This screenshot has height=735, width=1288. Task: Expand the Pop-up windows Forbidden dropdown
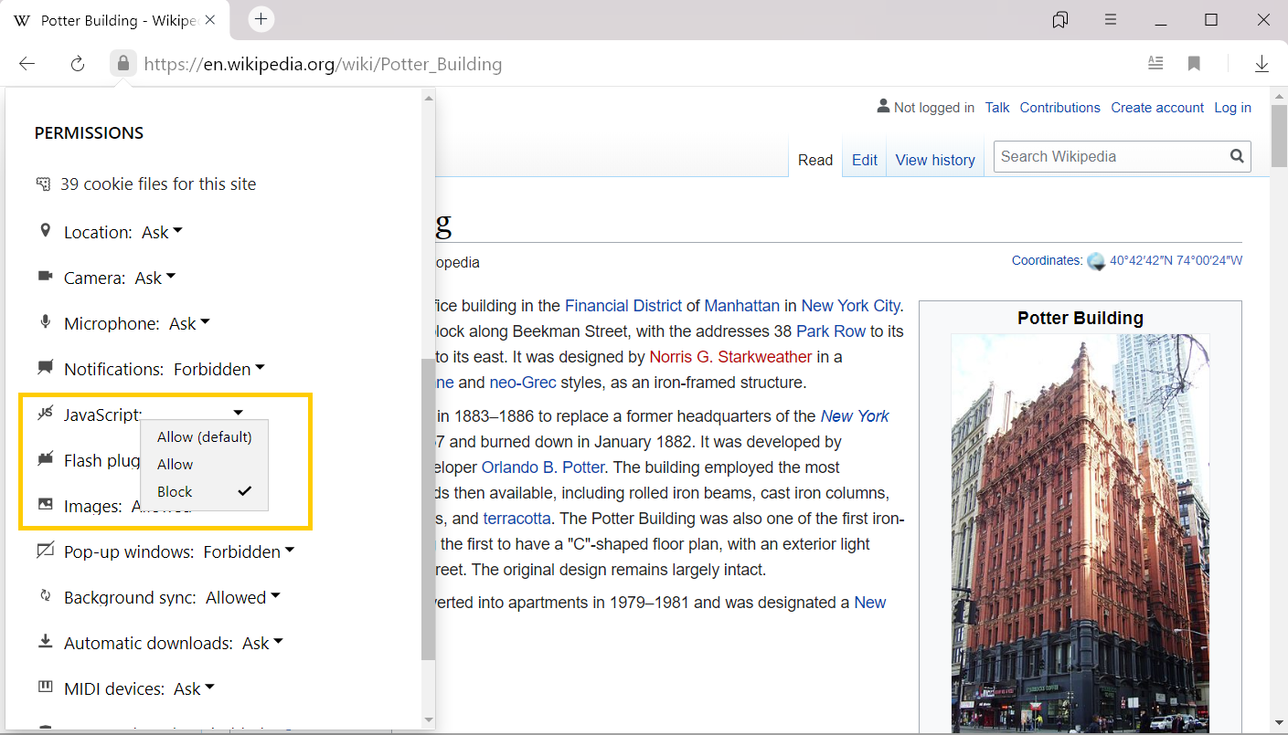pyautogui.click(x=249, y=551)
